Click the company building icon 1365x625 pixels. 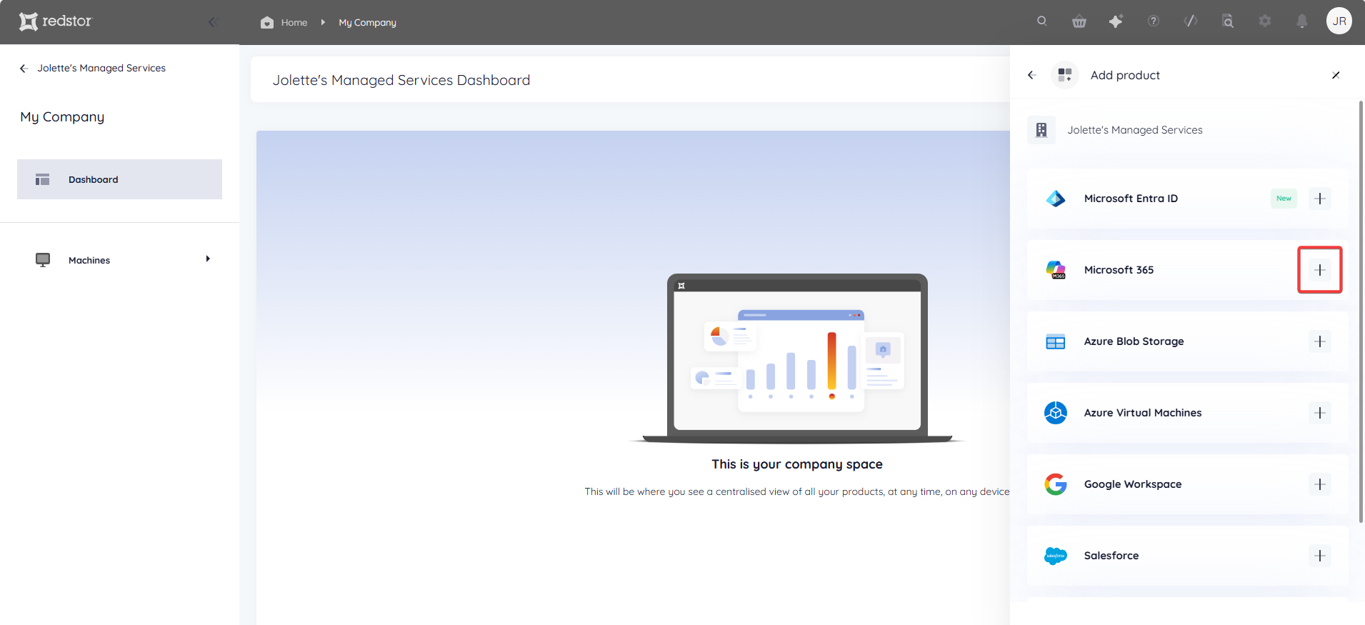[x=1041, y=130]
